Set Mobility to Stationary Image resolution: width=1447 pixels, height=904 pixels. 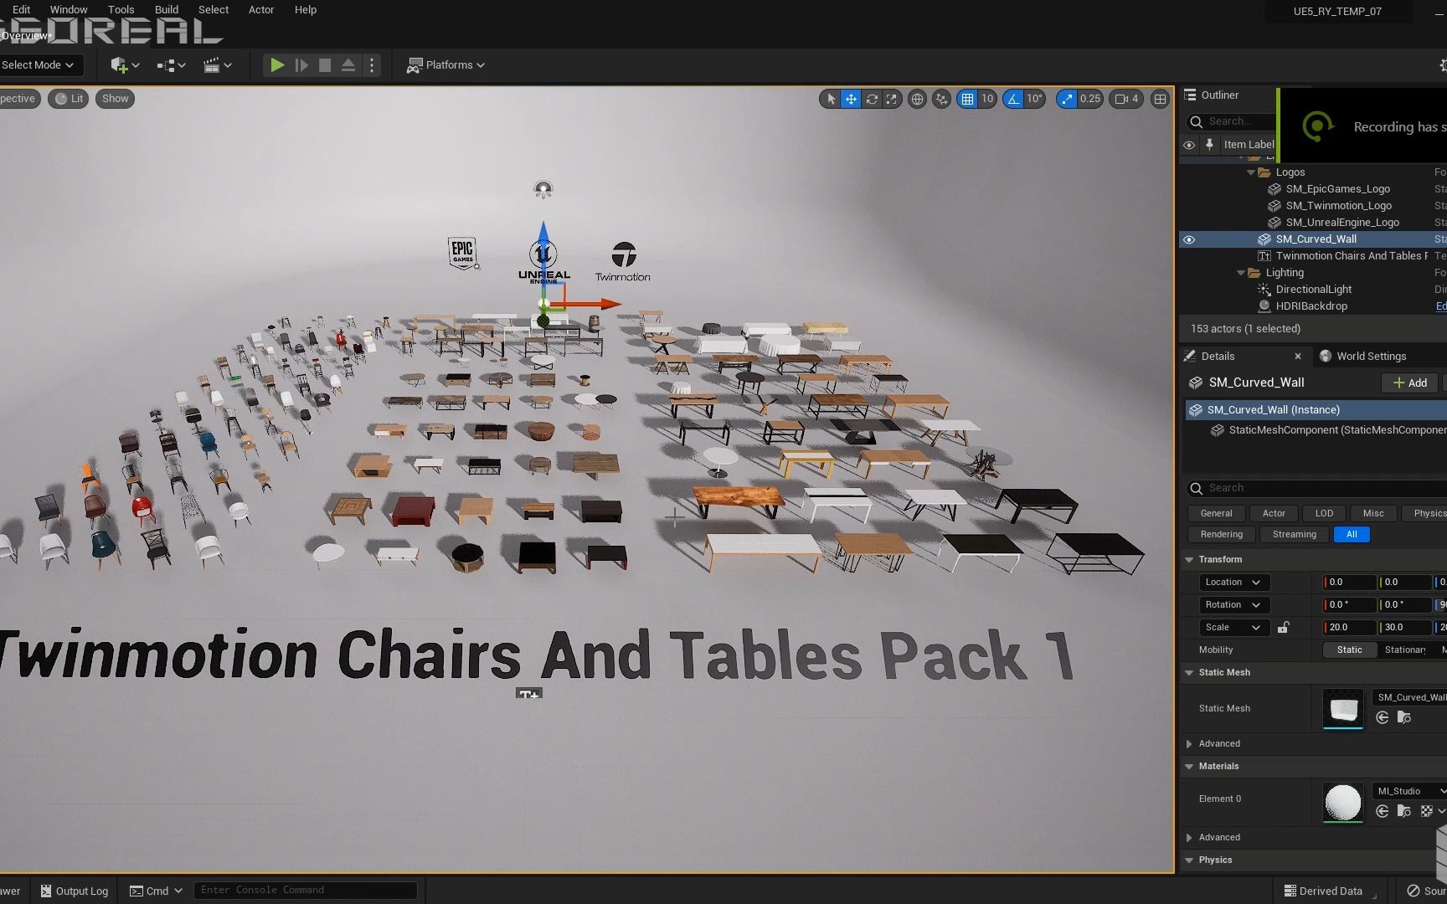pyautogui.click(x=1405, y=650)
